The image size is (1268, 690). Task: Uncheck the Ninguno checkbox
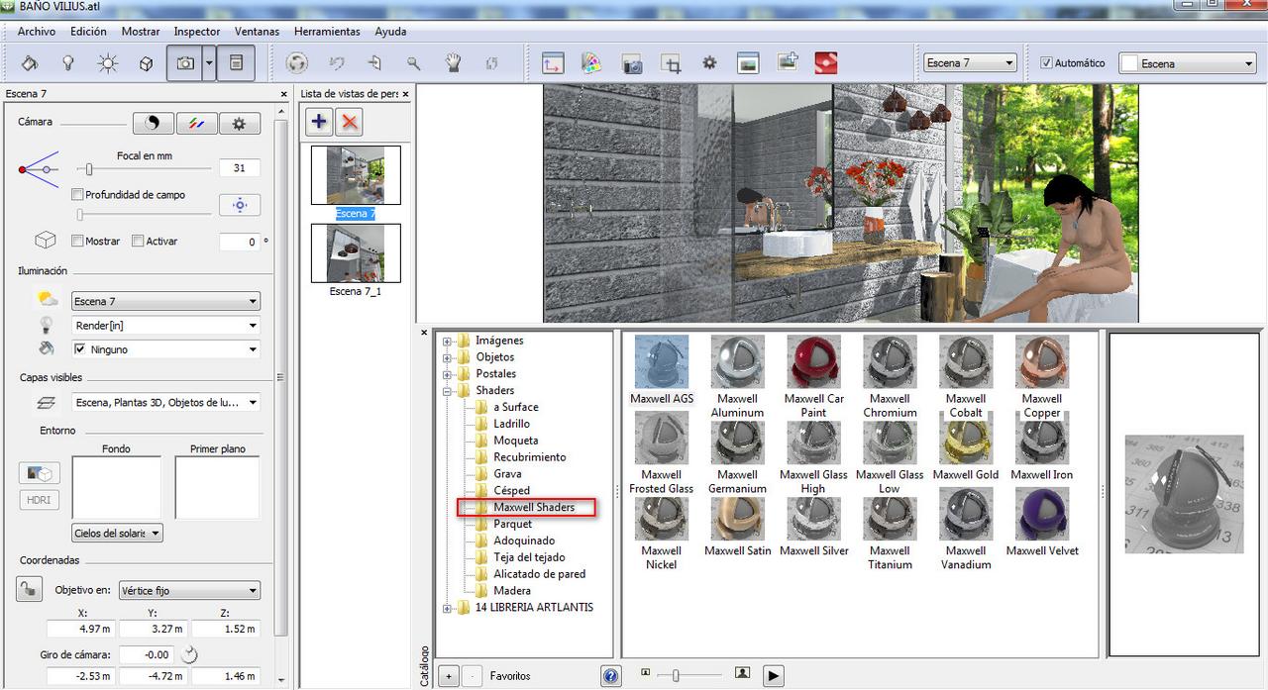pyautogui.click(x=80, y=348)
